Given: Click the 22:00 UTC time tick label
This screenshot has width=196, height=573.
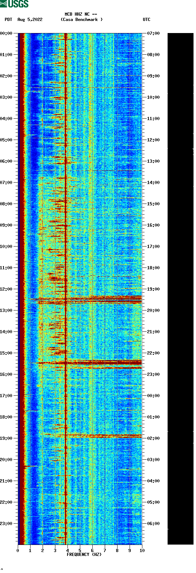Looking at the screenshot, I should [x=153, y=353].
